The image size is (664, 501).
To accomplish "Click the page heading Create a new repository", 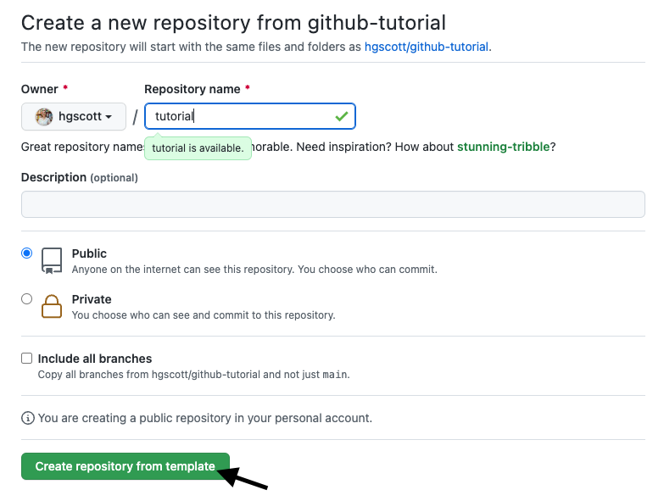I will click(x=233, y=23).
